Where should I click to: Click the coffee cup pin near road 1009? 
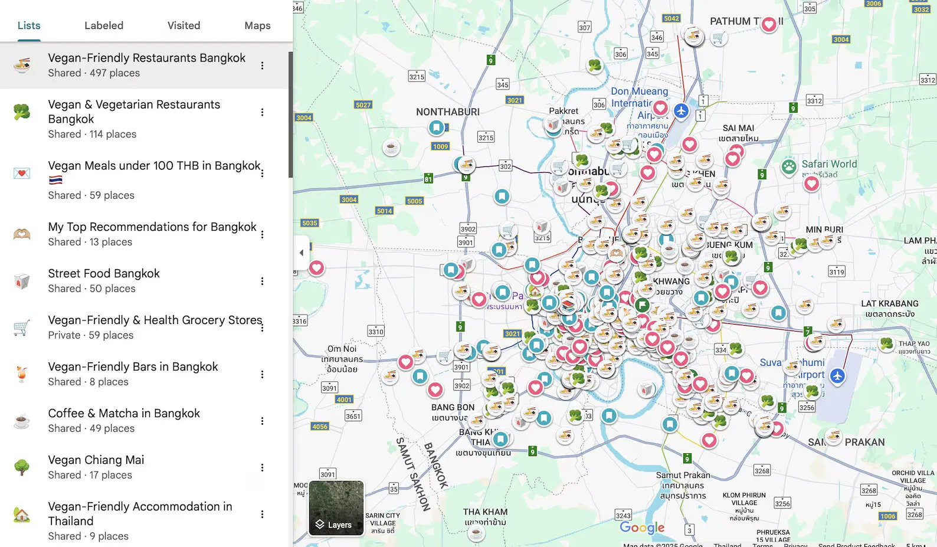point(391,148)
